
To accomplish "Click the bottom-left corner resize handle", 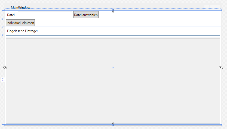I will pos(4,125).
